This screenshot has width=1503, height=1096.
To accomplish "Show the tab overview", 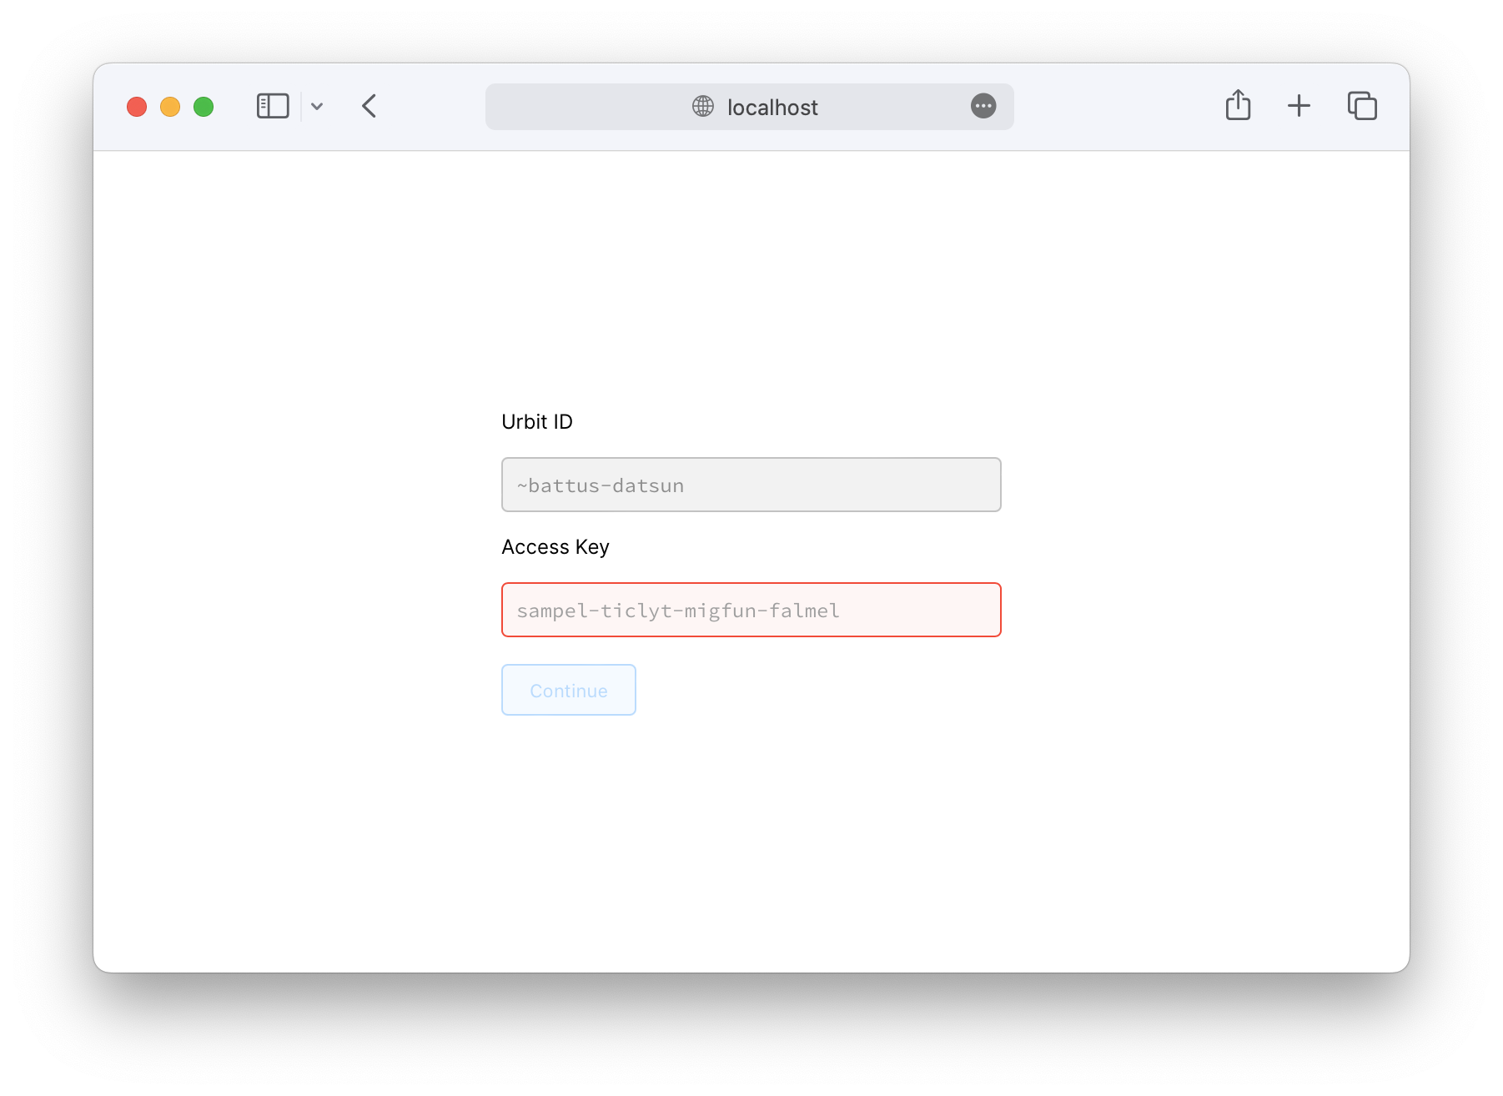I will pos(1362,106).
